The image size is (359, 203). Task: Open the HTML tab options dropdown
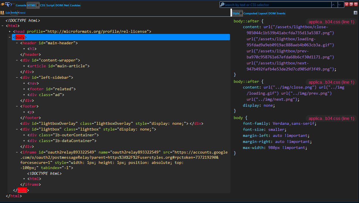(38, 5)
